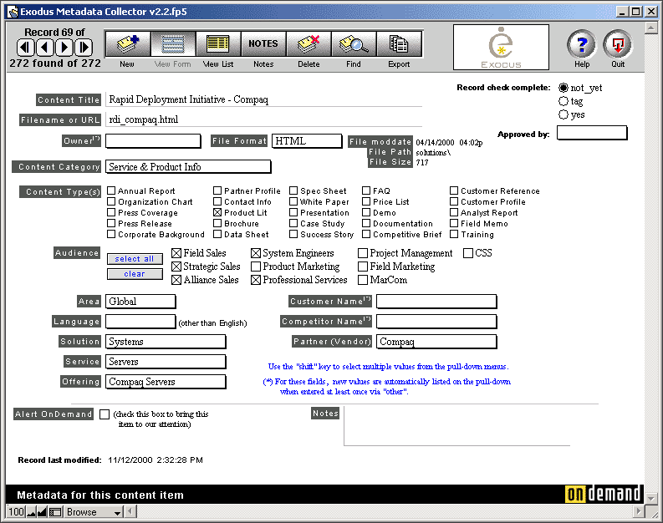Viewport: 663px width, 523px height.
Task: Open the Browse mode pop-up menu
Action: 93,512
